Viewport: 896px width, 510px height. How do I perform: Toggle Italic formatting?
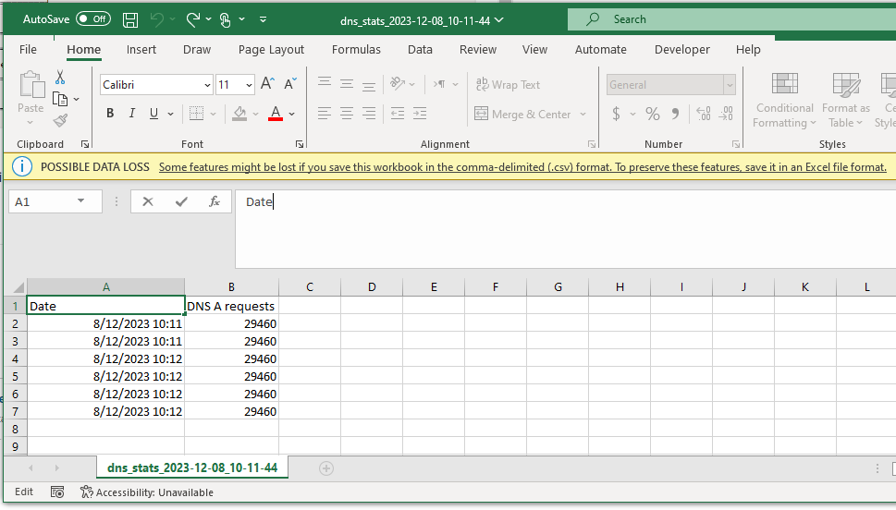(132, 114)
